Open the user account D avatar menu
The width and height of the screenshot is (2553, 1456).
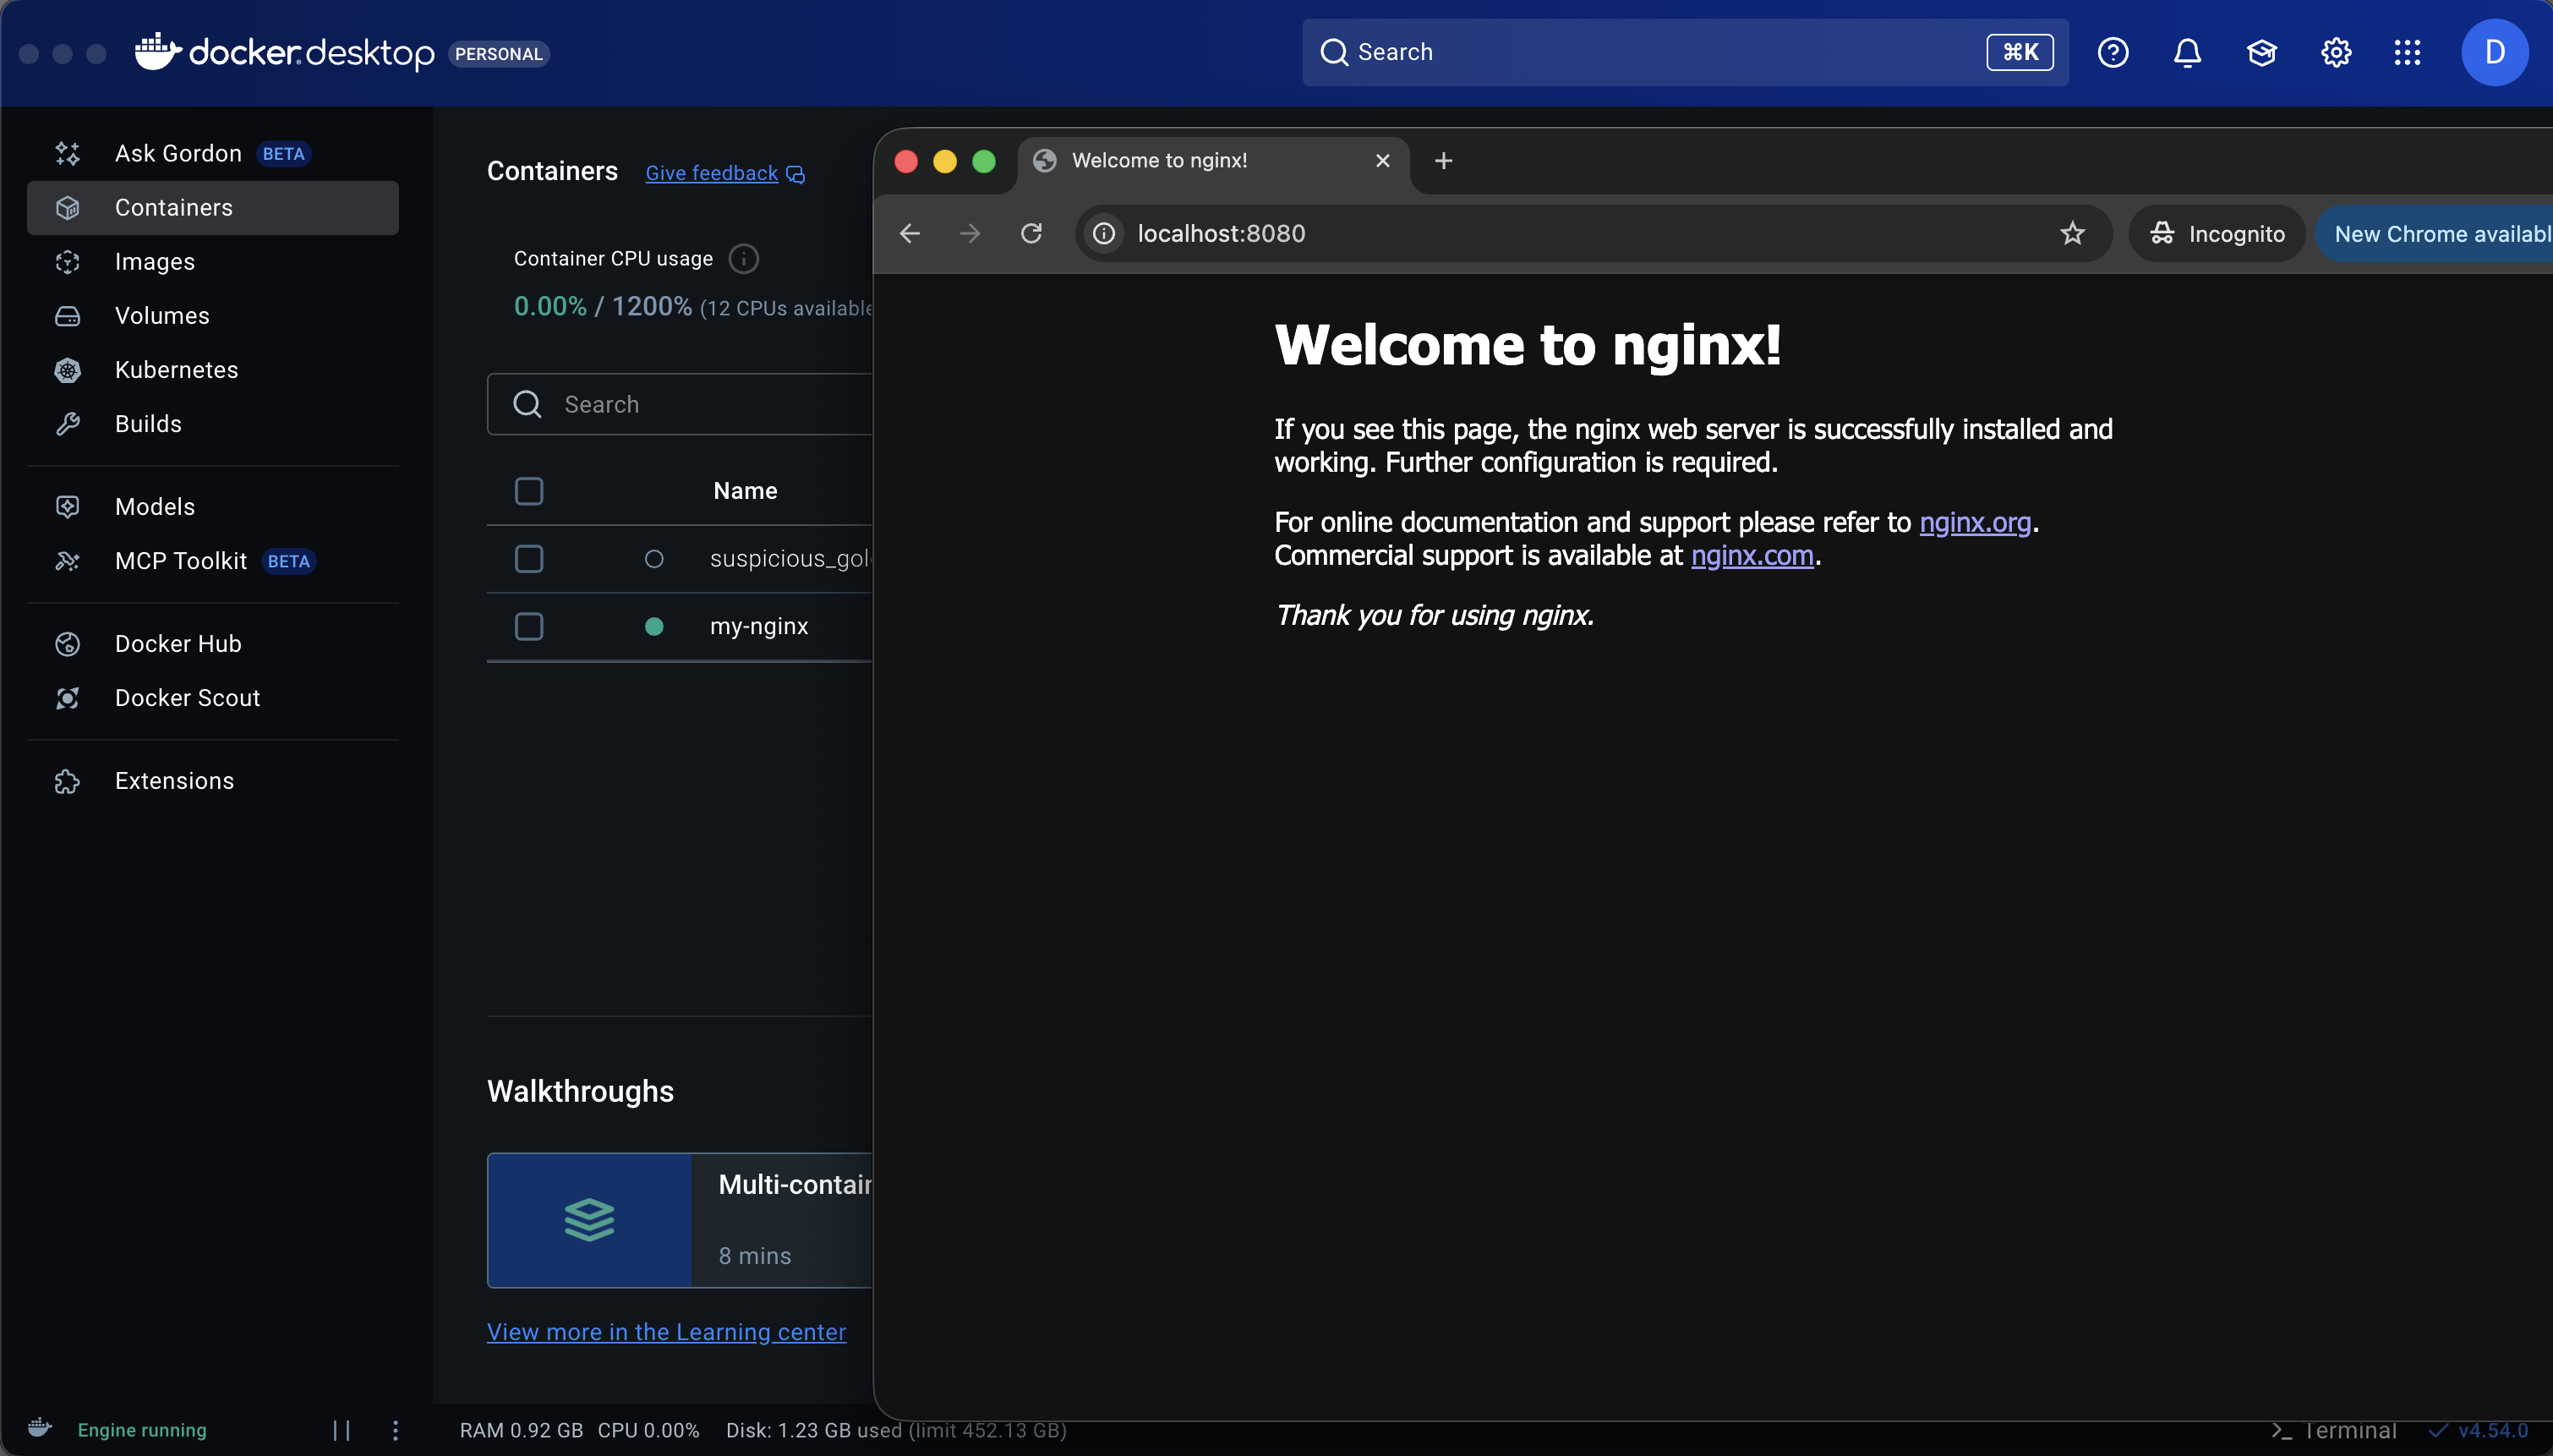pos(2495,52)
